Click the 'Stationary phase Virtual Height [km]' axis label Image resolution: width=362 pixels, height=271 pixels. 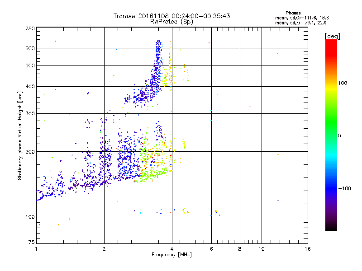tap(20, 136)
